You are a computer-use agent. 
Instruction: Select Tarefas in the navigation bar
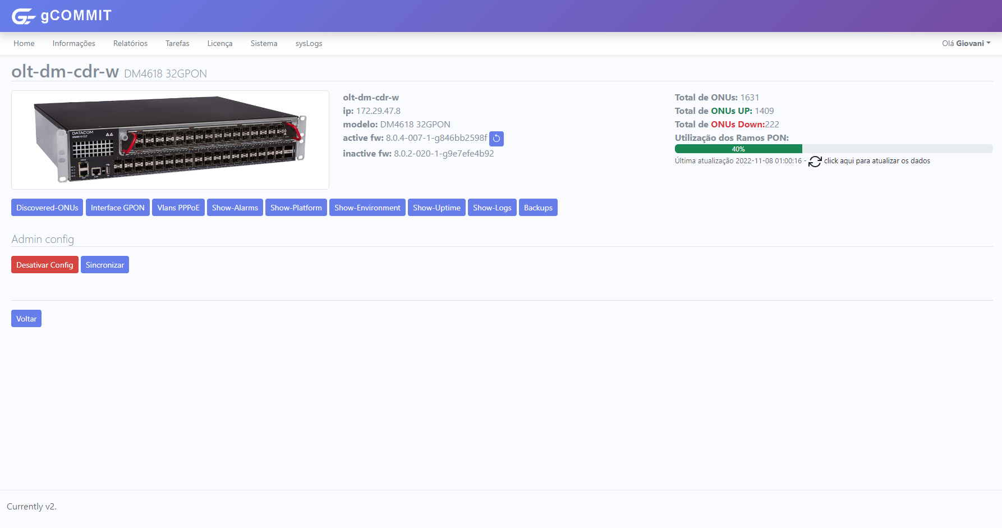(x=177, y=43)
